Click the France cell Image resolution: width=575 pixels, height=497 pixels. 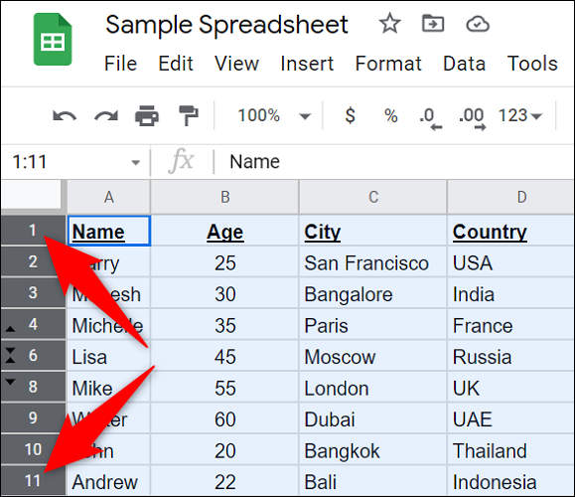(x=510, y=324)
